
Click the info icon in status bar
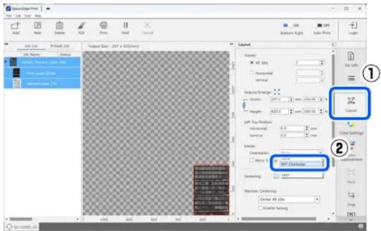(x=360, y=227)
